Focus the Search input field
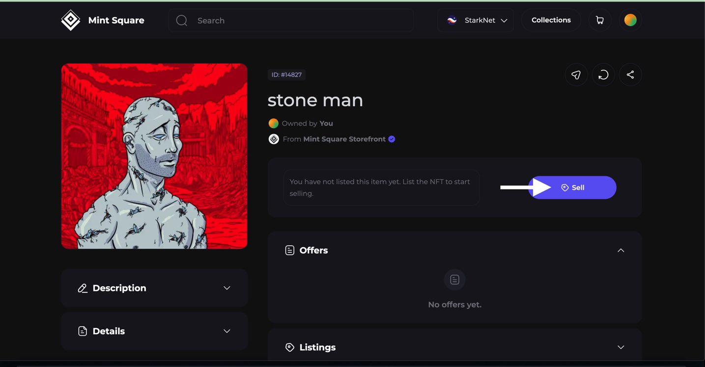The image size is (705, 367). [x=291, y=21]
